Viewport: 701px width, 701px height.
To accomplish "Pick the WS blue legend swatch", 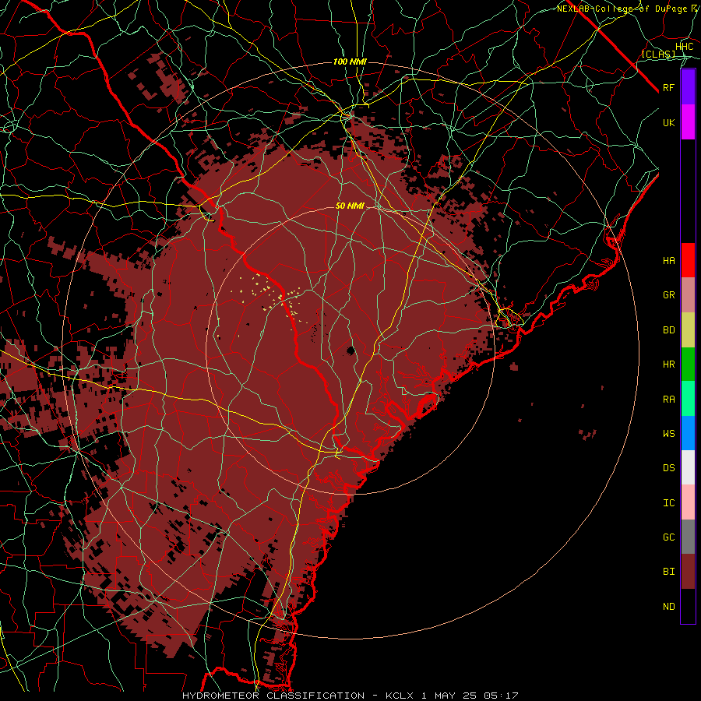I will click(688, 433).
